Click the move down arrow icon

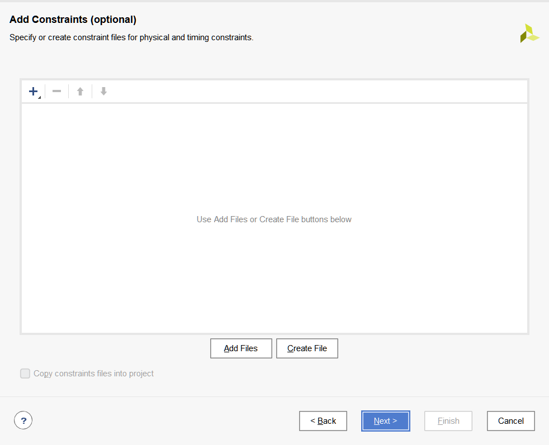click(103, 92)
